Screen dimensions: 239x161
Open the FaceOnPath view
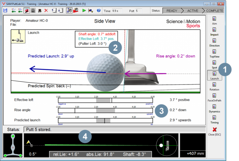pyautogui.click(x=214, y=98)
